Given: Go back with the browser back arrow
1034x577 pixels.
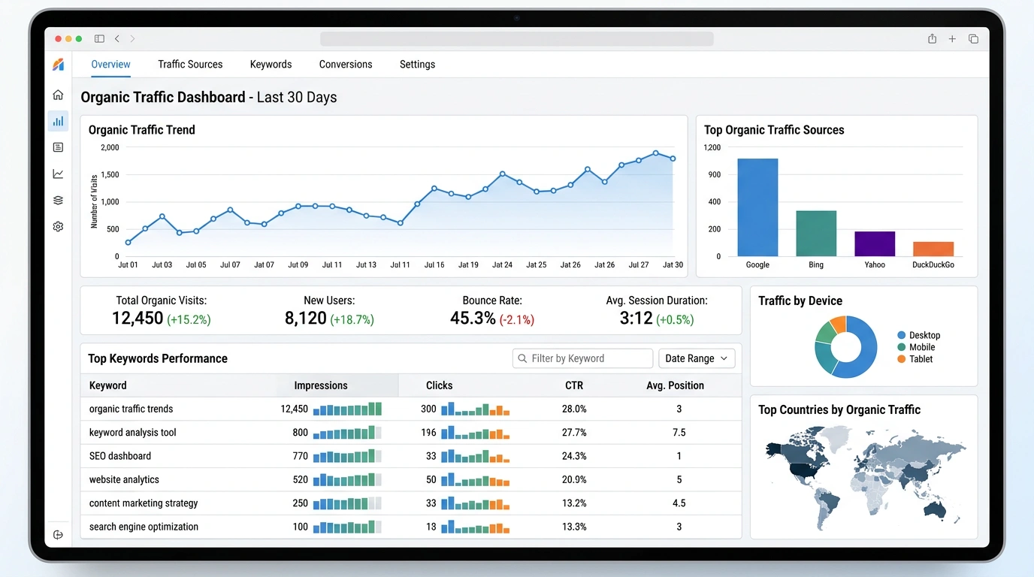Looking at the screenshot, I should (117, 38).
